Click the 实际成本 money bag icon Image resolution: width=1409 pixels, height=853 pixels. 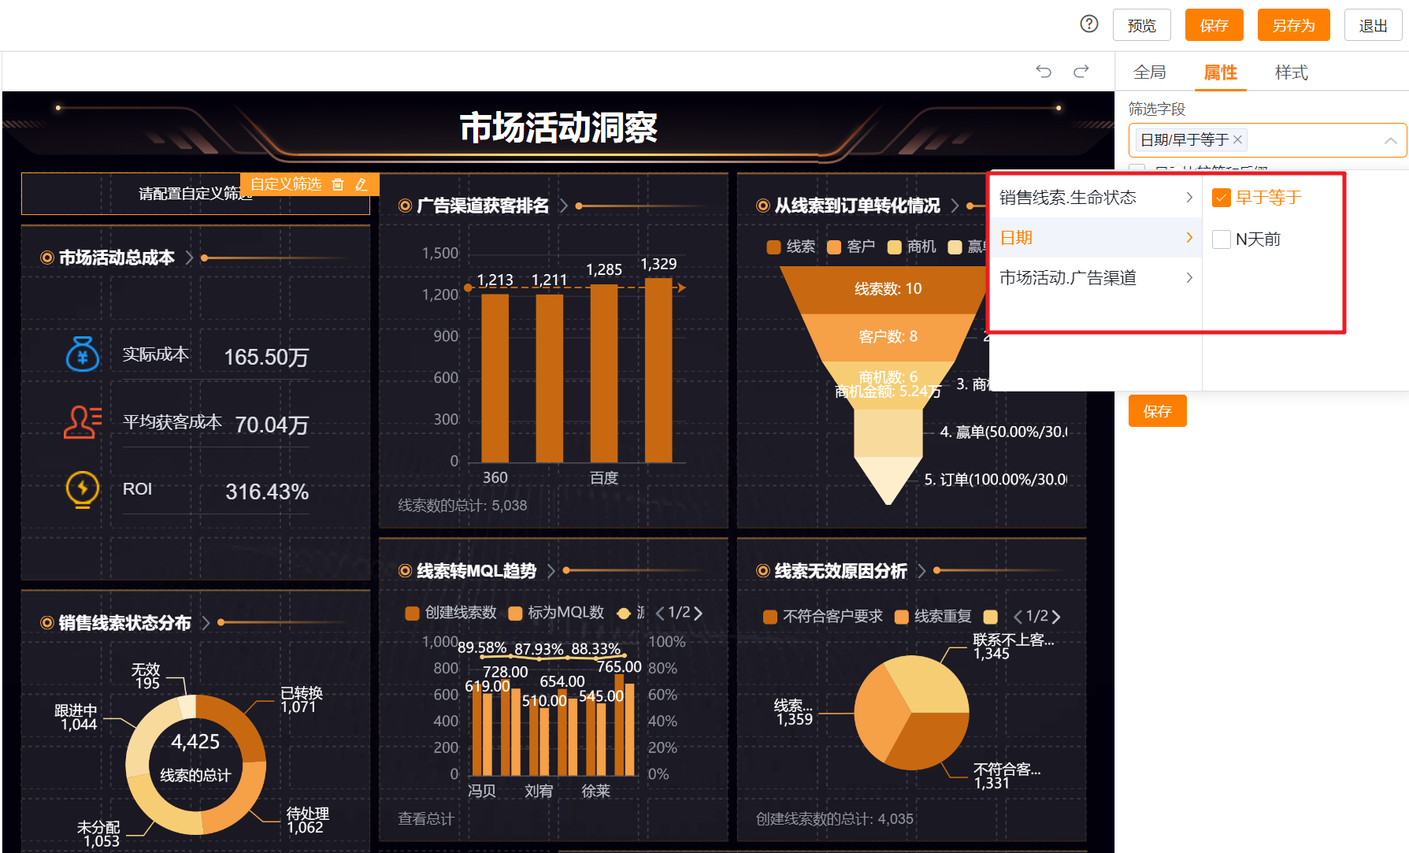(83, 354)
